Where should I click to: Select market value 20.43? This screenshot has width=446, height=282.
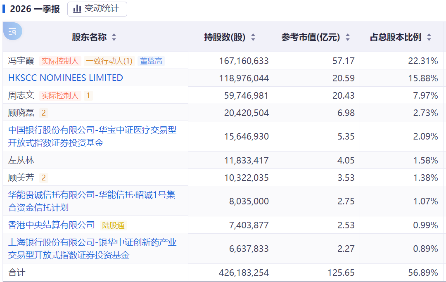[344, 95]
